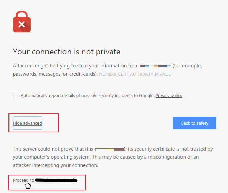Click the 'passwords, messages, or credit cards' text
This screenshot has width=228, height=193.
pyautogui.click(x=55, y=74)
